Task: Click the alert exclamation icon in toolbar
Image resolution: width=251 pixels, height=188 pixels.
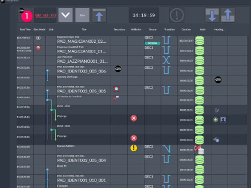Action: click(177, 15)
